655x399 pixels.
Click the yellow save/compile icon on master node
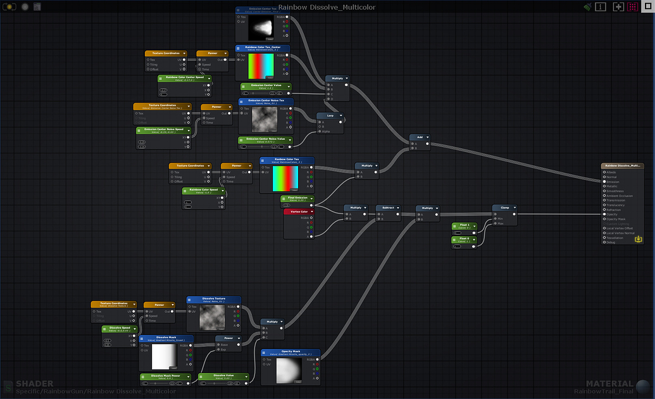coord(639,239)
